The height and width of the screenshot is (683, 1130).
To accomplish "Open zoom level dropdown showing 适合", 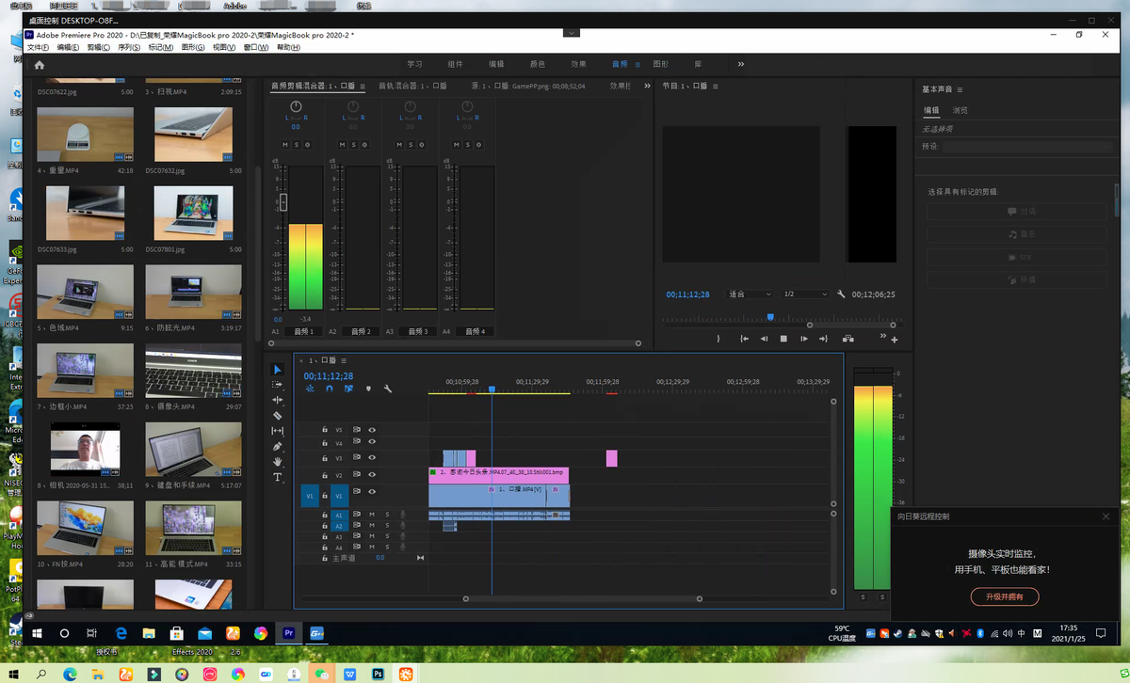I will click(x=750, y=294).
